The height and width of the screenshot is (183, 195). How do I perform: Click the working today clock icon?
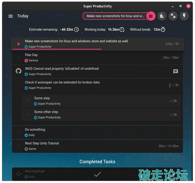[x=122, y=30]
